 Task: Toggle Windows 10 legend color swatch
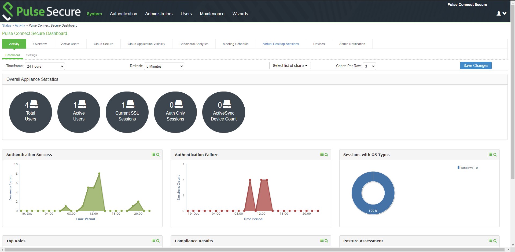458,167
